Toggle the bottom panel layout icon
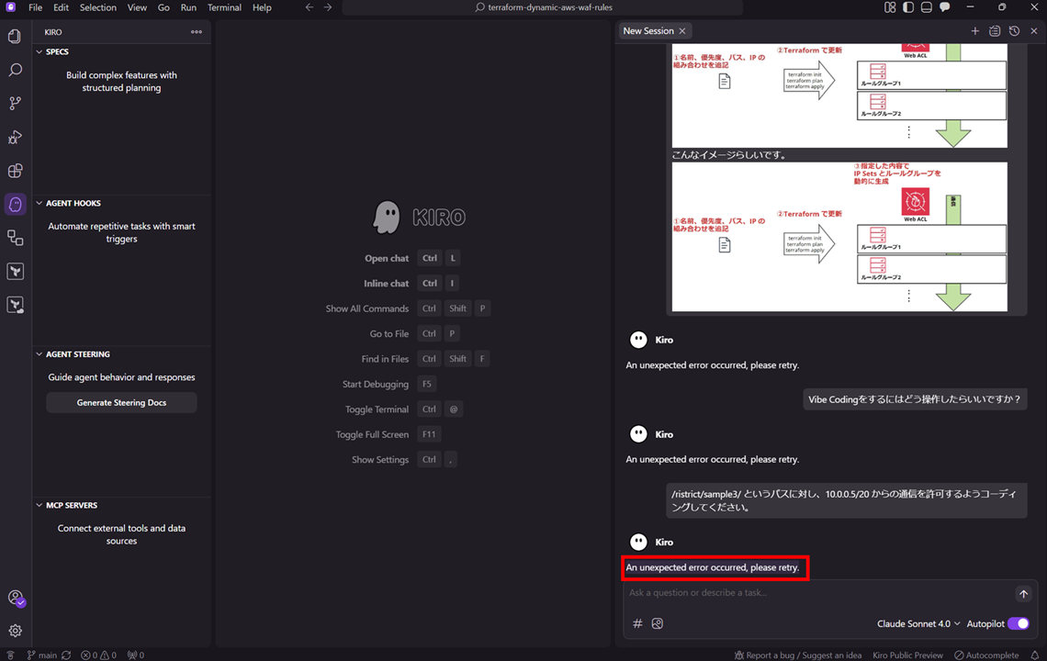This screenshot has width=1047, height=661. 926,7
